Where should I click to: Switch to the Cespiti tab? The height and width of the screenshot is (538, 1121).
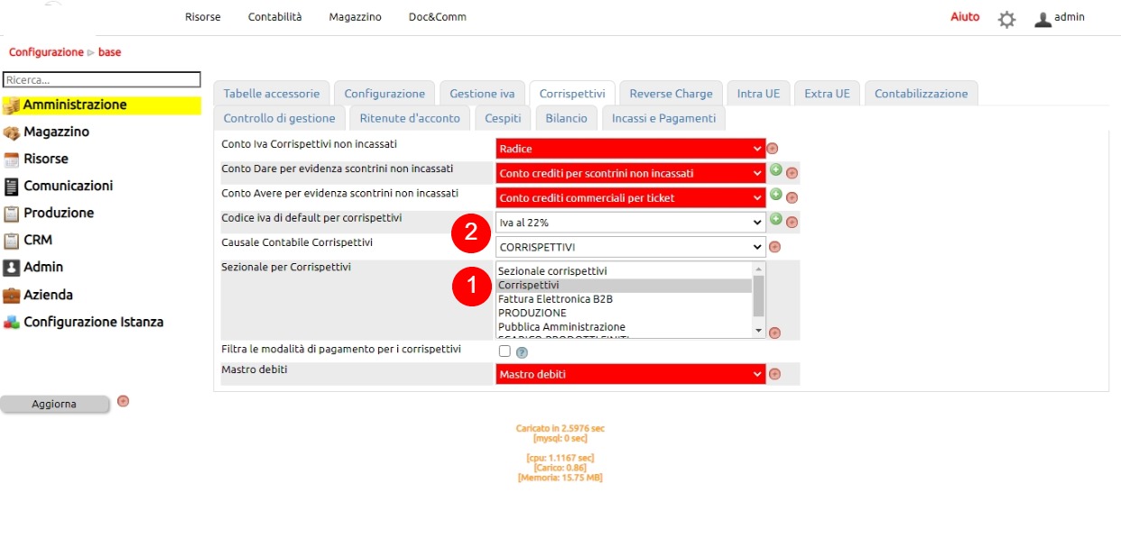click(503, 118)
